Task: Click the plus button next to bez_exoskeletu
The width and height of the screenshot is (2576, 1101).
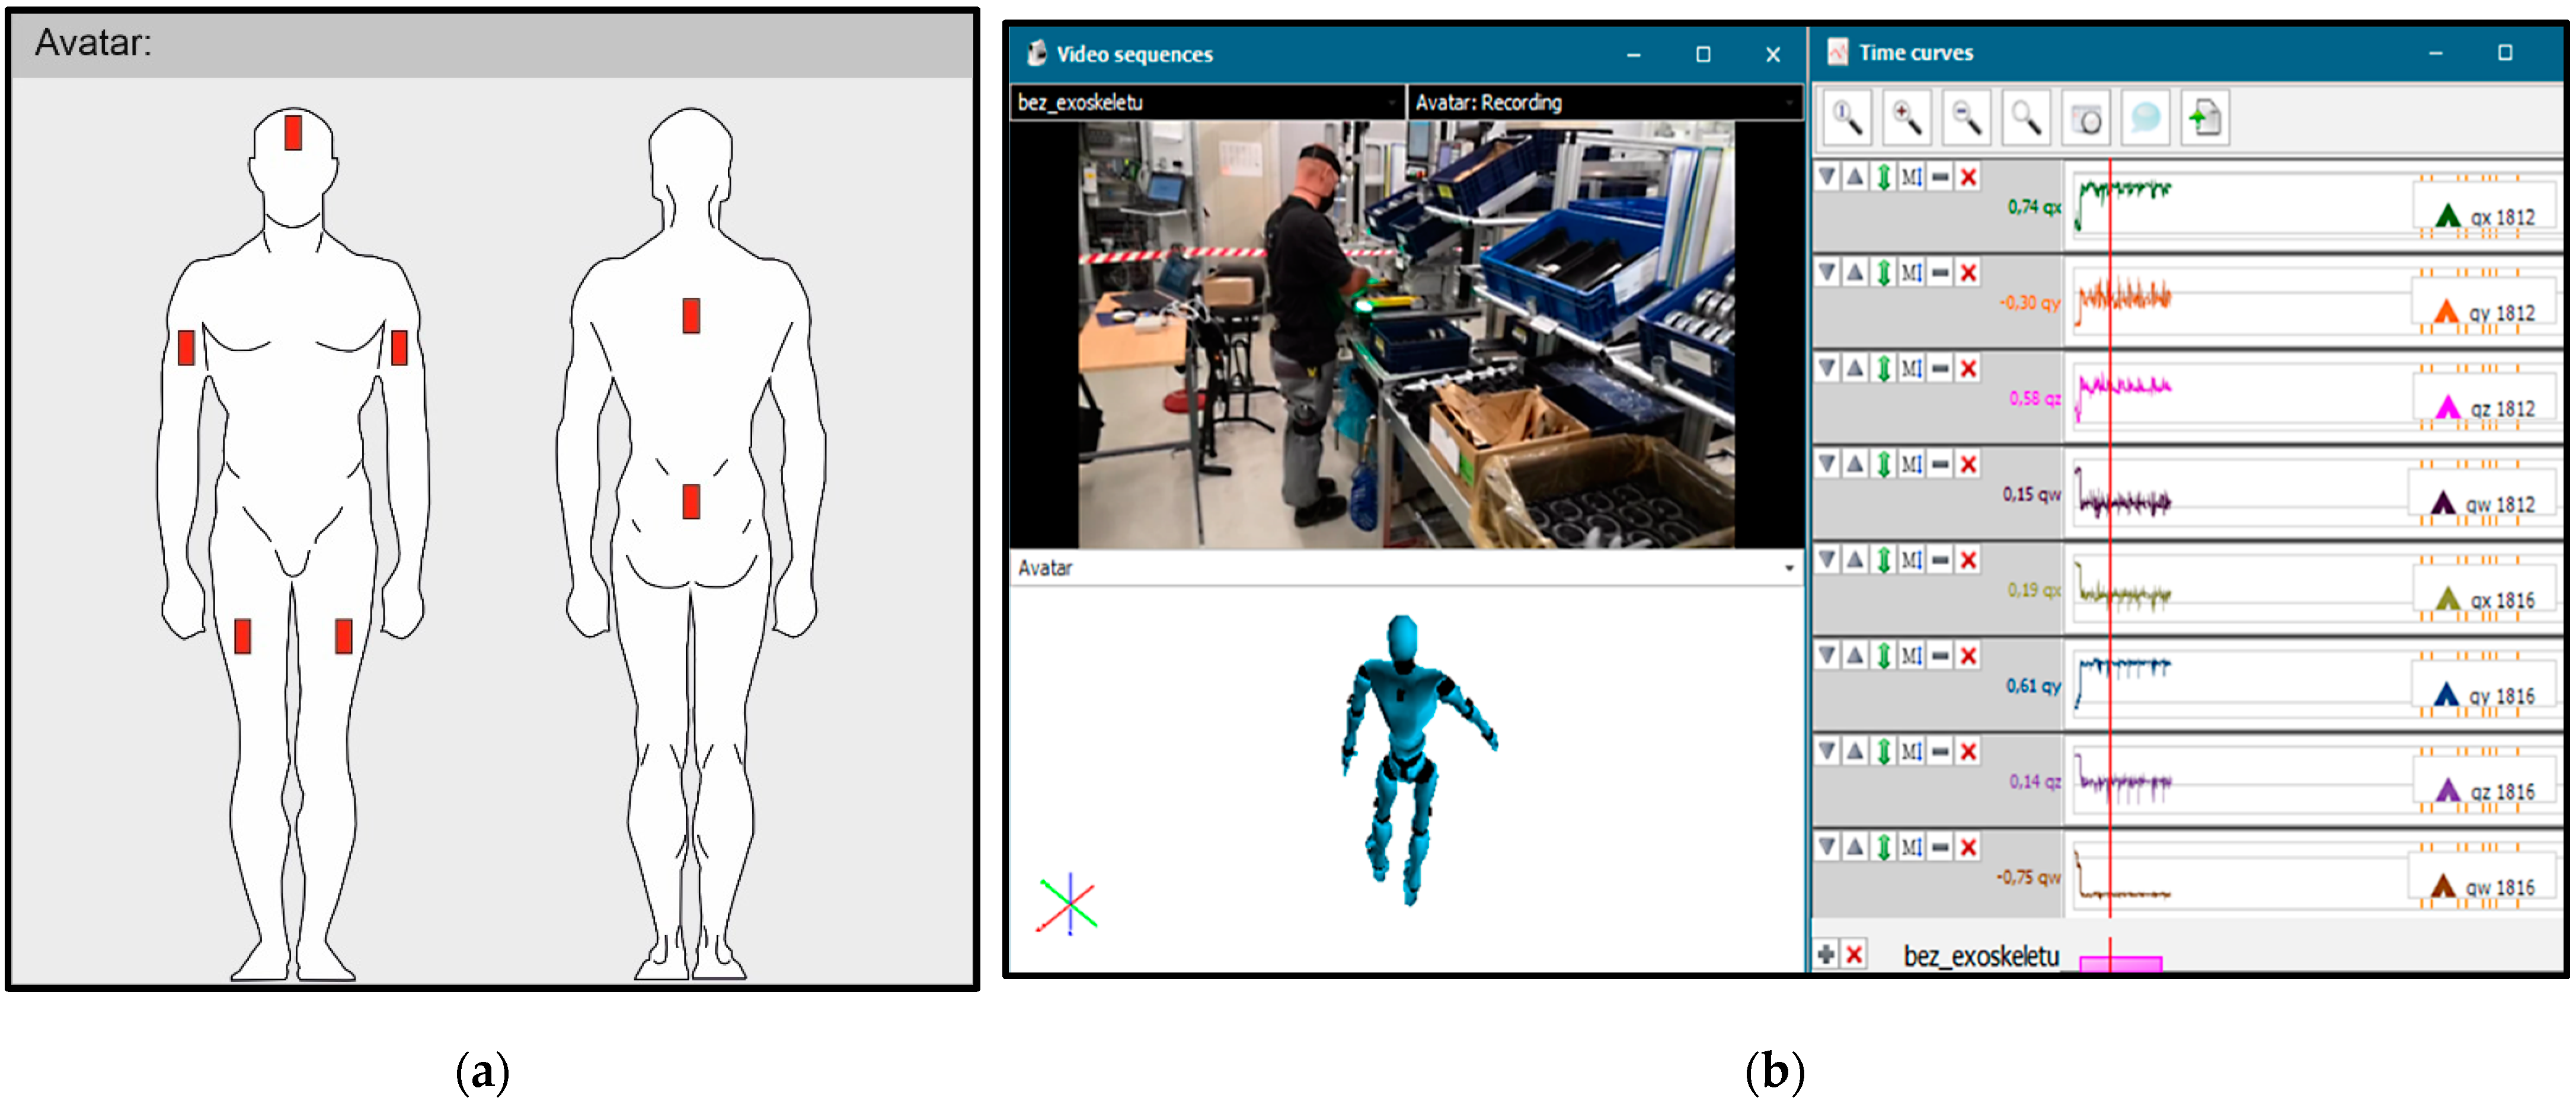Action: pos(1826,954)
